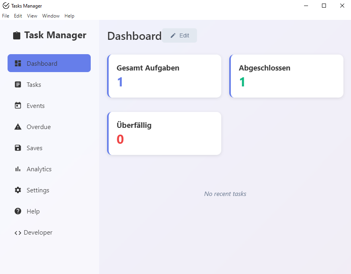The height and width of the screenshot is (274, 351).
Task: Open the Window menu
Action: (x=51, y=16)
